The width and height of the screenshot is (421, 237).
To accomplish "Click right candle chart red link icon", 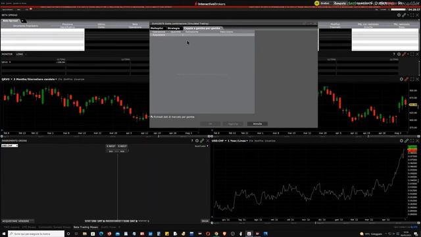I will coord(407,79).
